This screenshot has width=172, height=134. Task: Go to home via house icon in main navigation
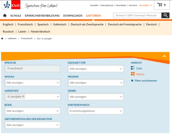(5, 15)
